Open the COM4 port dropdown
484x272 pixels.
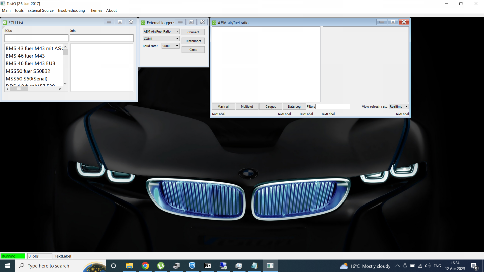(x=161, y=39)
